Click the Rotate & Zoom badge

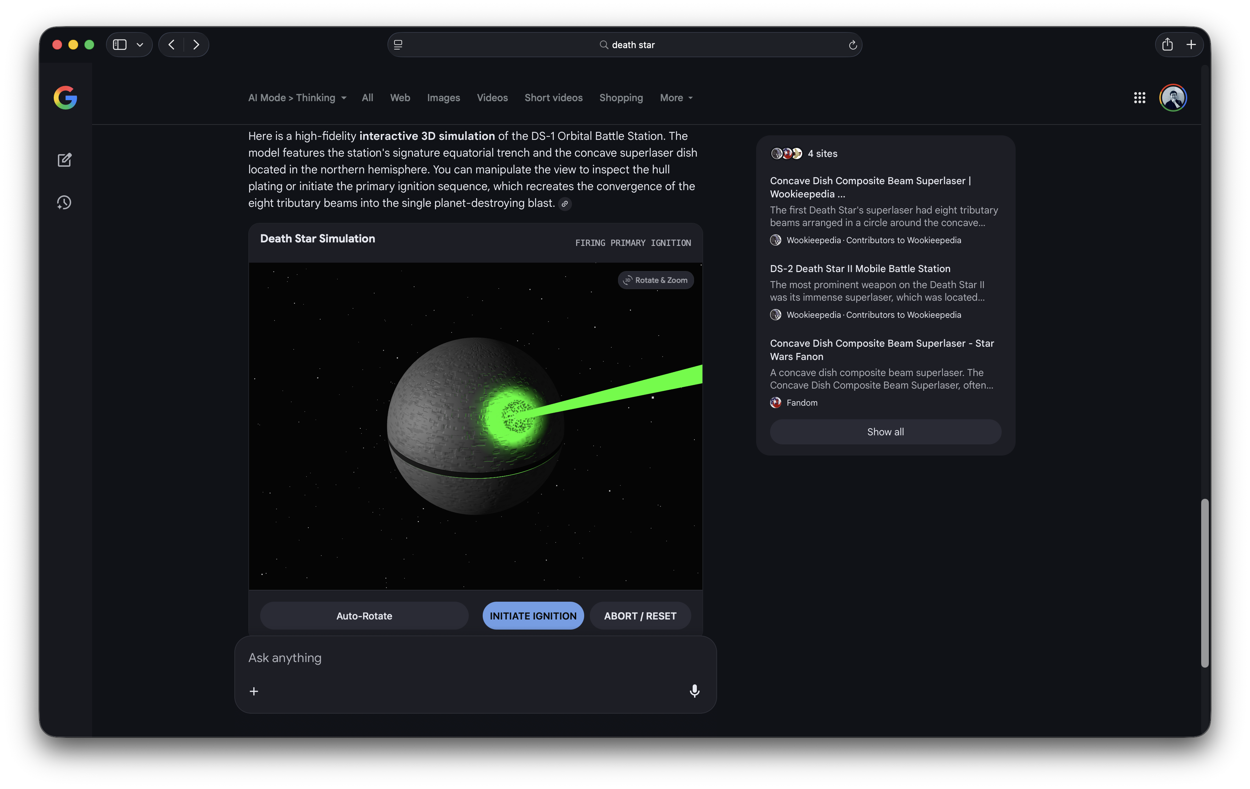coord(656,280)
